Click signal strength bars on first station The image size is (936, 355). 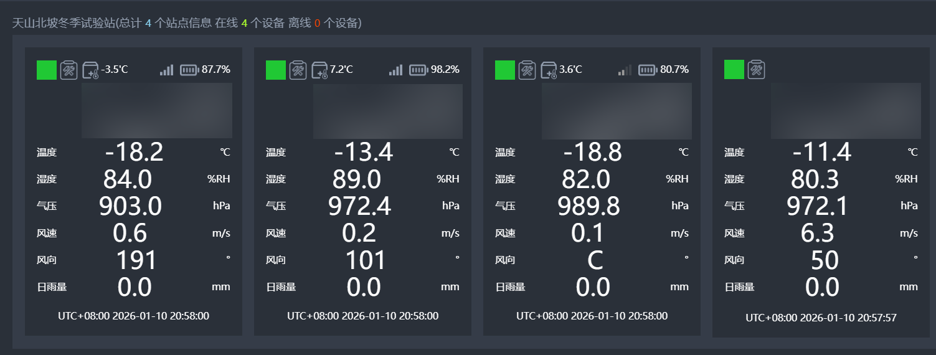(166, 70)
